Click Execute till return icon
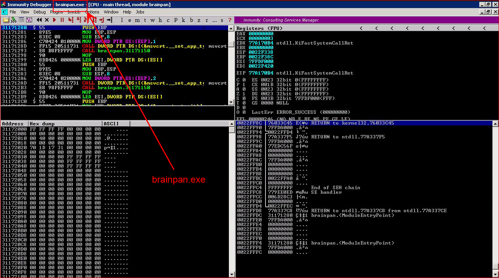The image size is (499, 278). [101, 20]
